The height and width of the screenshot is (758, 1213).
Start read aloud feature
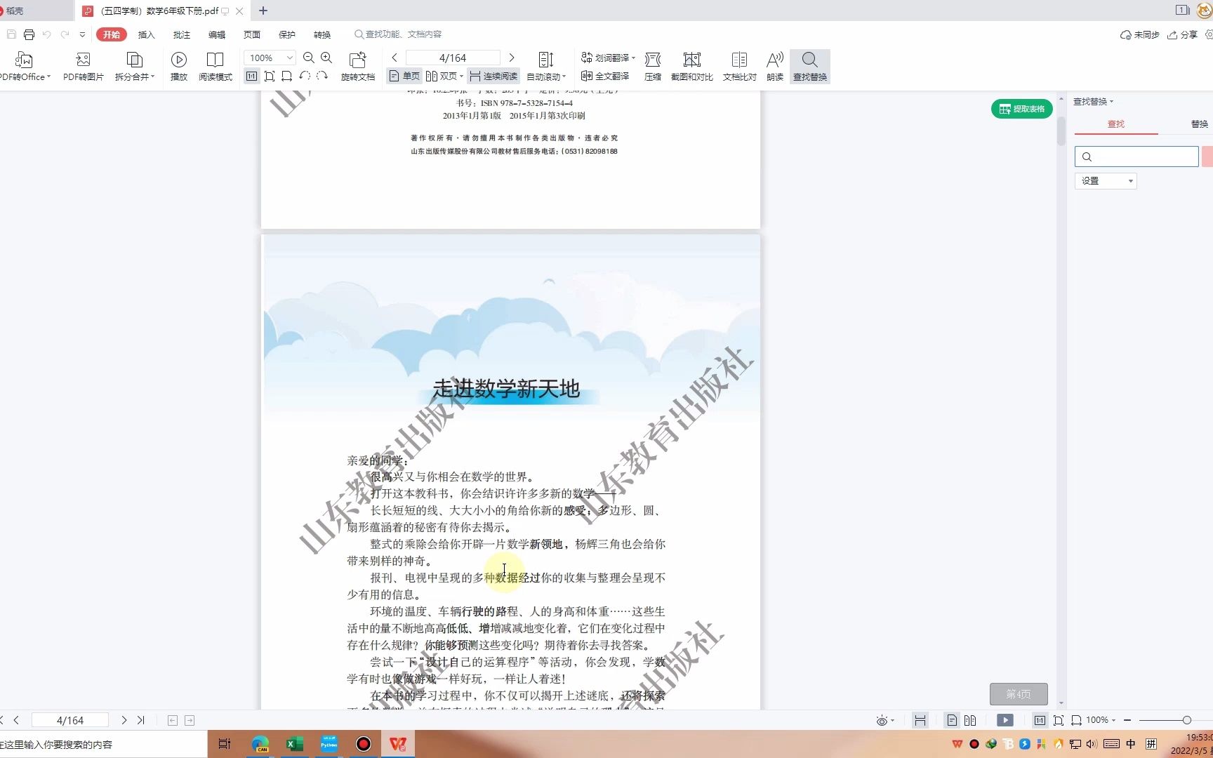pos(775,67)
